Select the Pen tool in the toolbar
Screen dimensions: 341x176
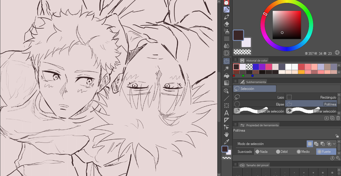tap(226, 10)
